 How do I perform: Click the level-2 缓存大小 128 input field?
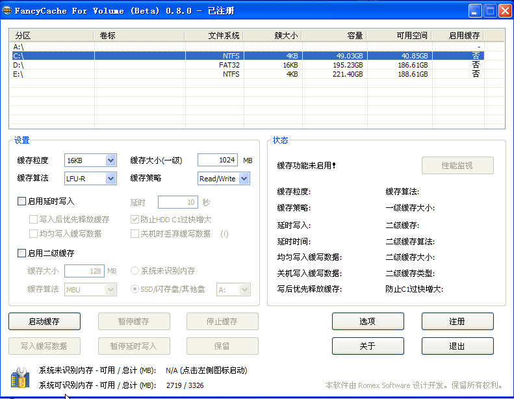pyautogui.click(x=84, y=271)
